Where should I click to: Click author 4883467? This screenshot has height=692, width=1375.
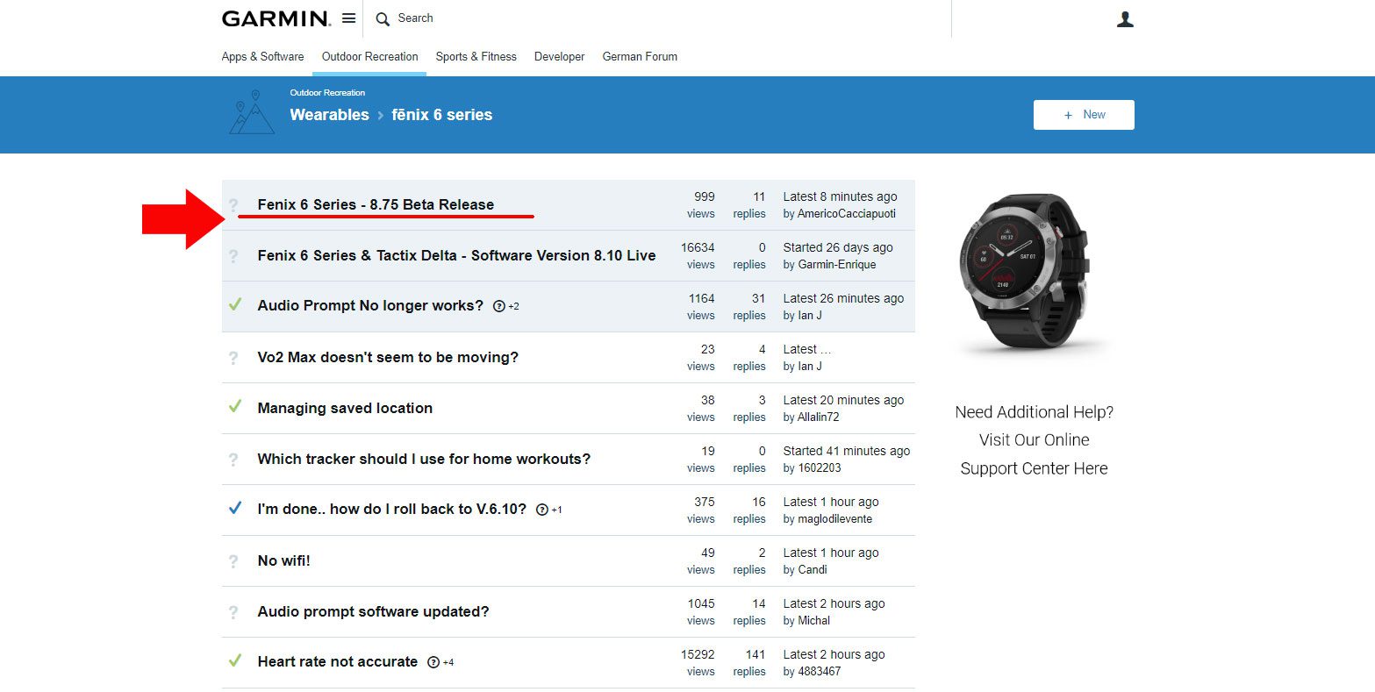820,672
